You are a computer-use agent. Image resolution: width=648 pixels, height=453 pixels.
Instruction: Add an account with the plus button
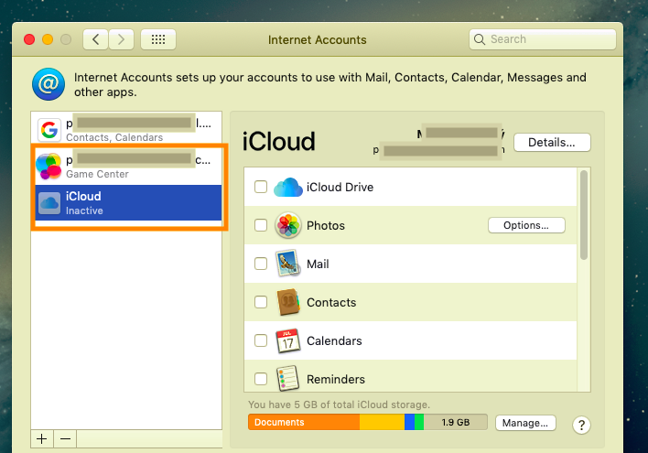pos(42,439)
